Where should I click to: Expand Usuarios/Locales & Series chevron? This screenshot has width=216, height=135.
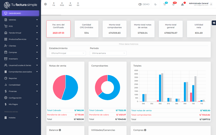[37, 65]
